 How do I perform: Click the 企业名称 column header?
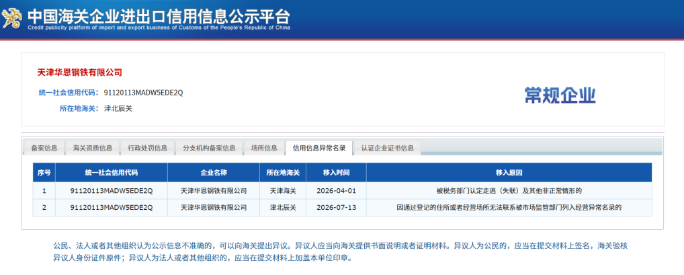(214, 172)
